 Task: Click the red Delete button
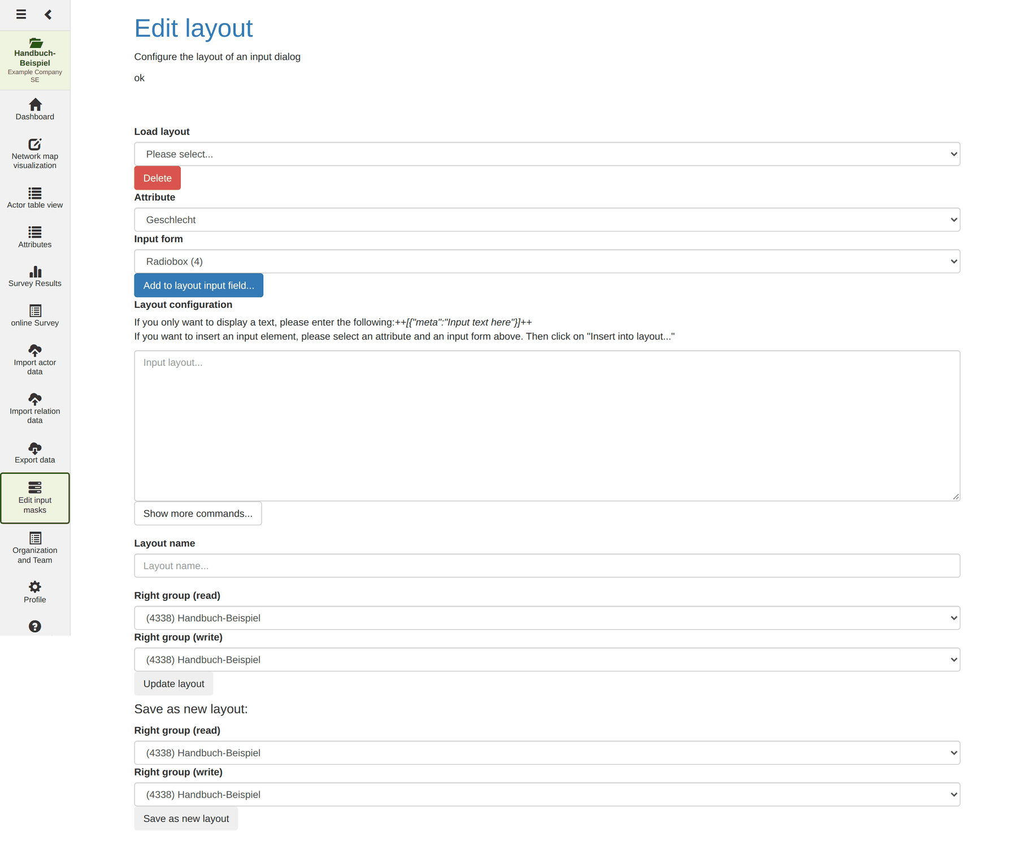pyautogui.click(x=157, y=178)
